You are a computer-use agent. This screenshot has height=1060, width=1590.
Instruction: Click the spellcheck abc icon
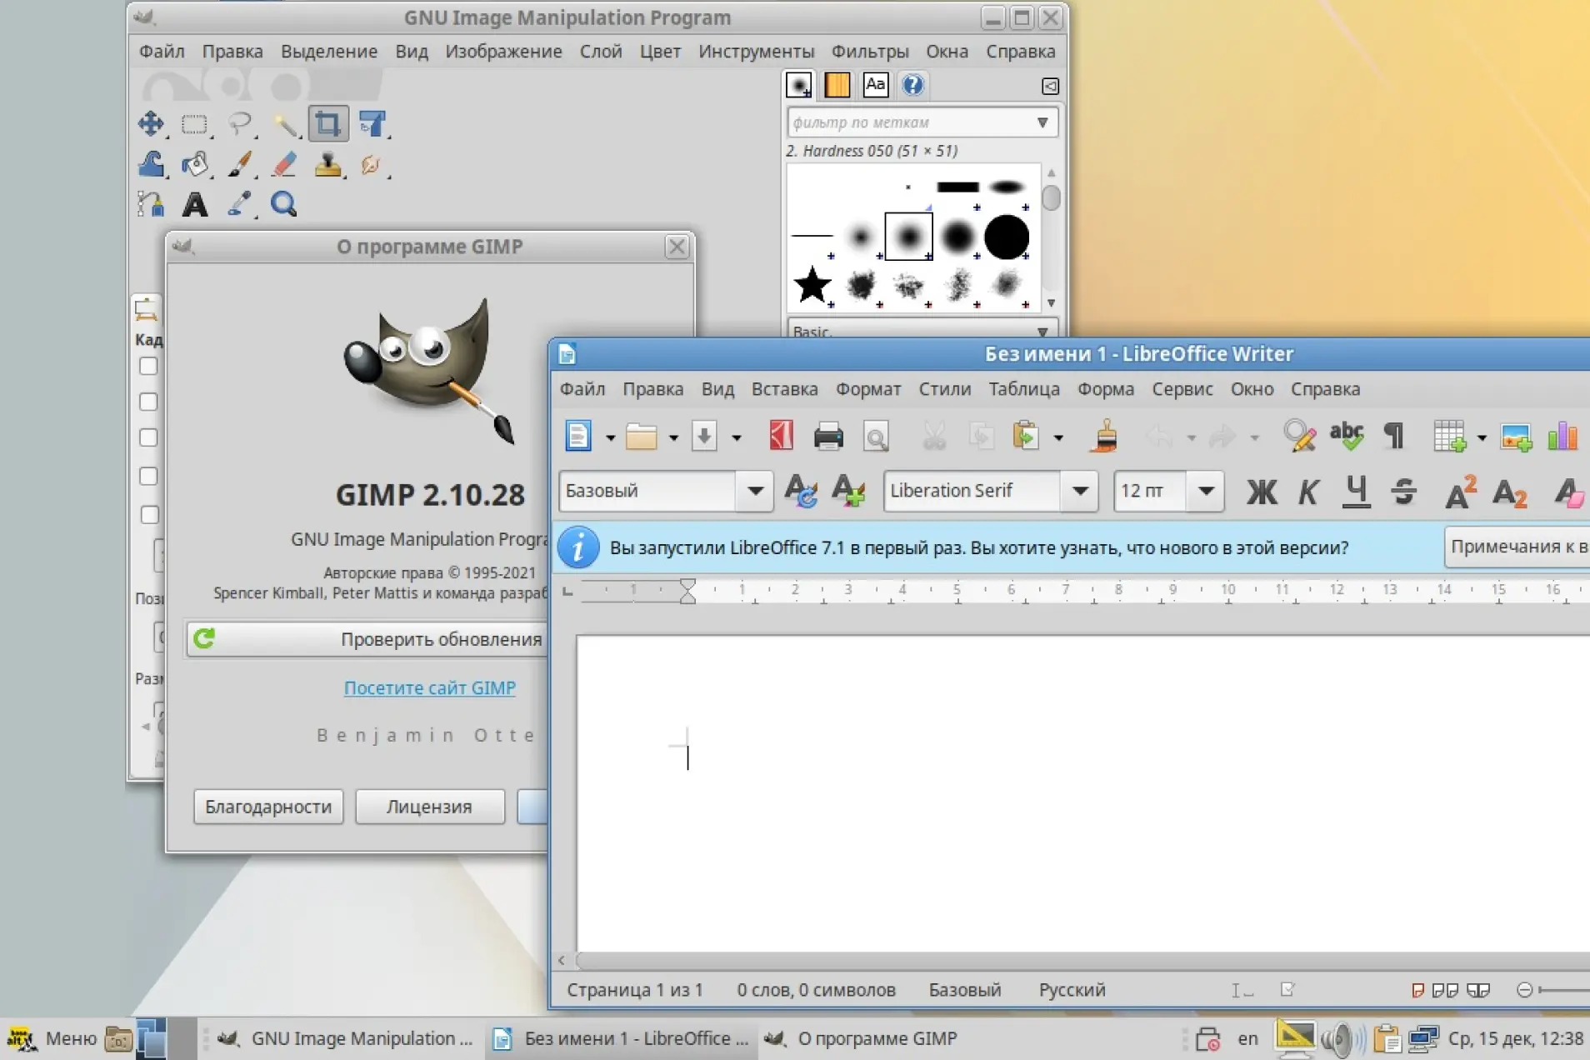[1346, 437]
